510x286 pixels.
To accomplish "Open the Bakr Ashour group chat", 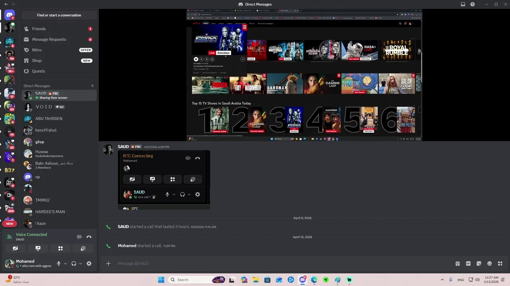I will 59,165.
